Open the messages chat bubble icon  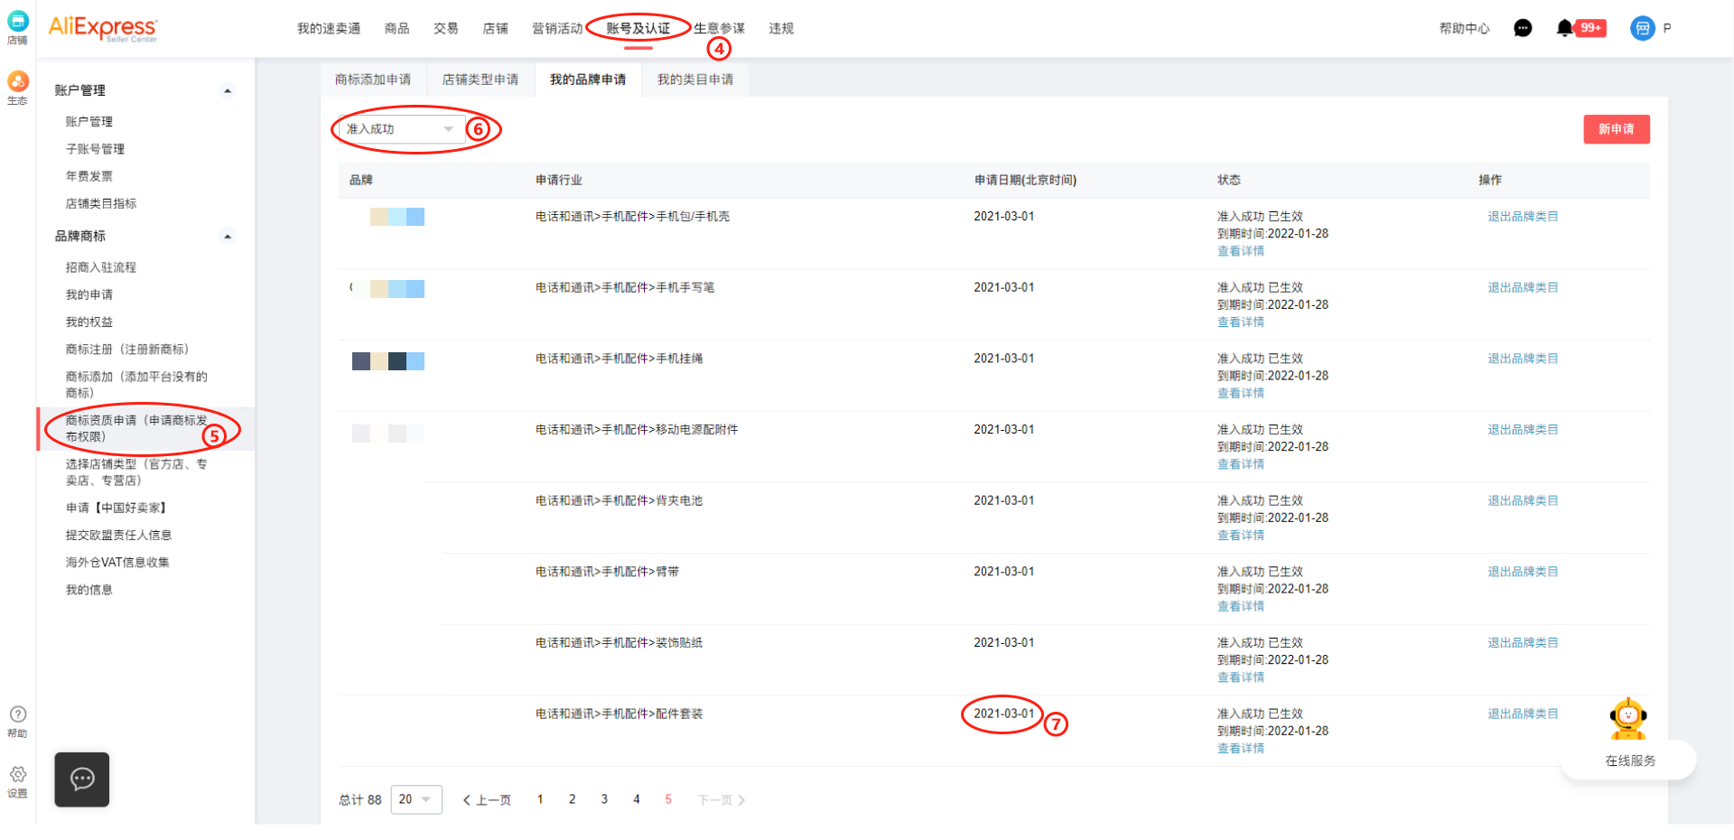[1523, 28]
